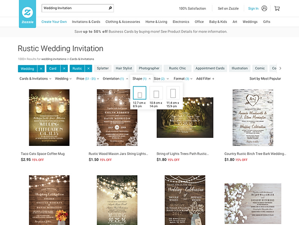Open the Size filter dropdown
Image resolution: width=299 pixels, height=225 pixels.
coord(161,79)
